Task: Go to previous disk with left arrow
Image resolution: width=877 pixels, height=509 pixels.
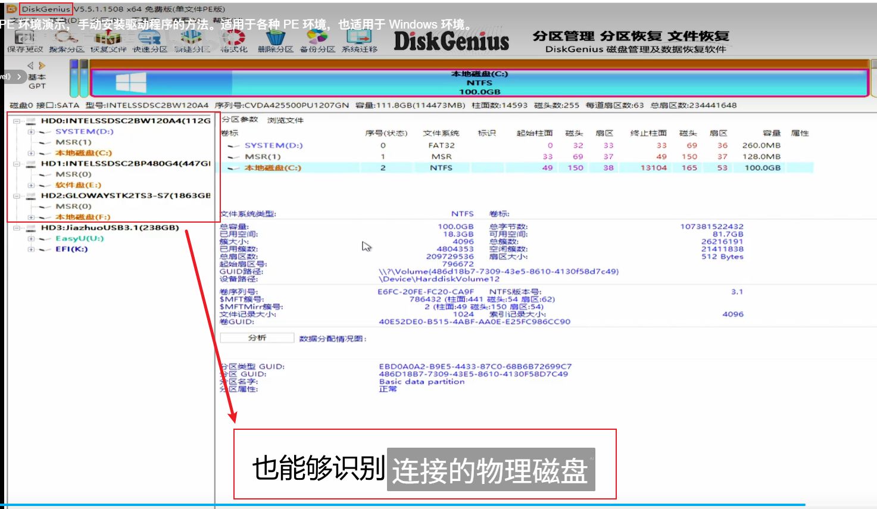Action: 30,65
